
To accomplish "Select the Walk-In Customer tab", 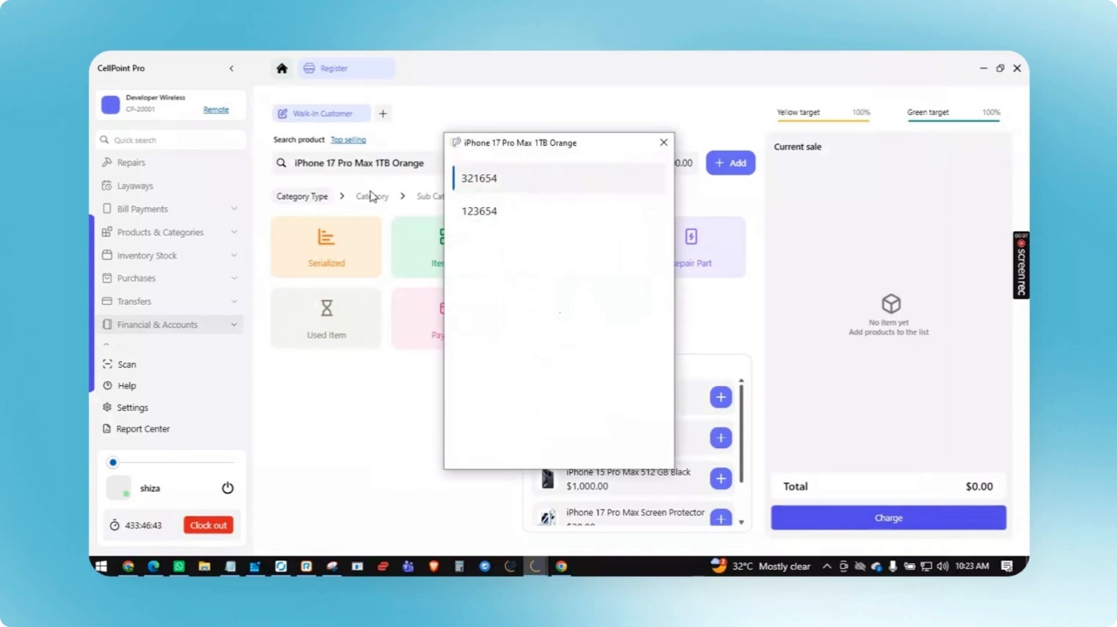I will [x=322, y=114].
